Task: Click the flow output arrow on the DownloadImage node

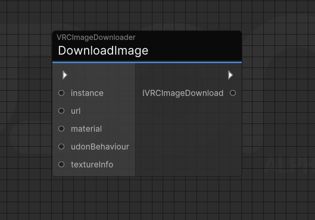Action: [230, 75]
